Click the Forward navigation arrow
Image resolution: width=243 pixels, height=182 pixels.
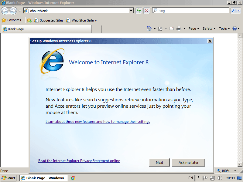pyautogui.click(x=13, y=11)
